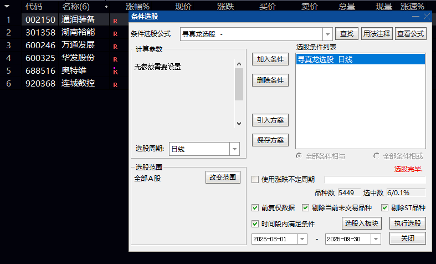436x264 pixels.
Task: Click stock name 通润装备
Action: point(78,19)
